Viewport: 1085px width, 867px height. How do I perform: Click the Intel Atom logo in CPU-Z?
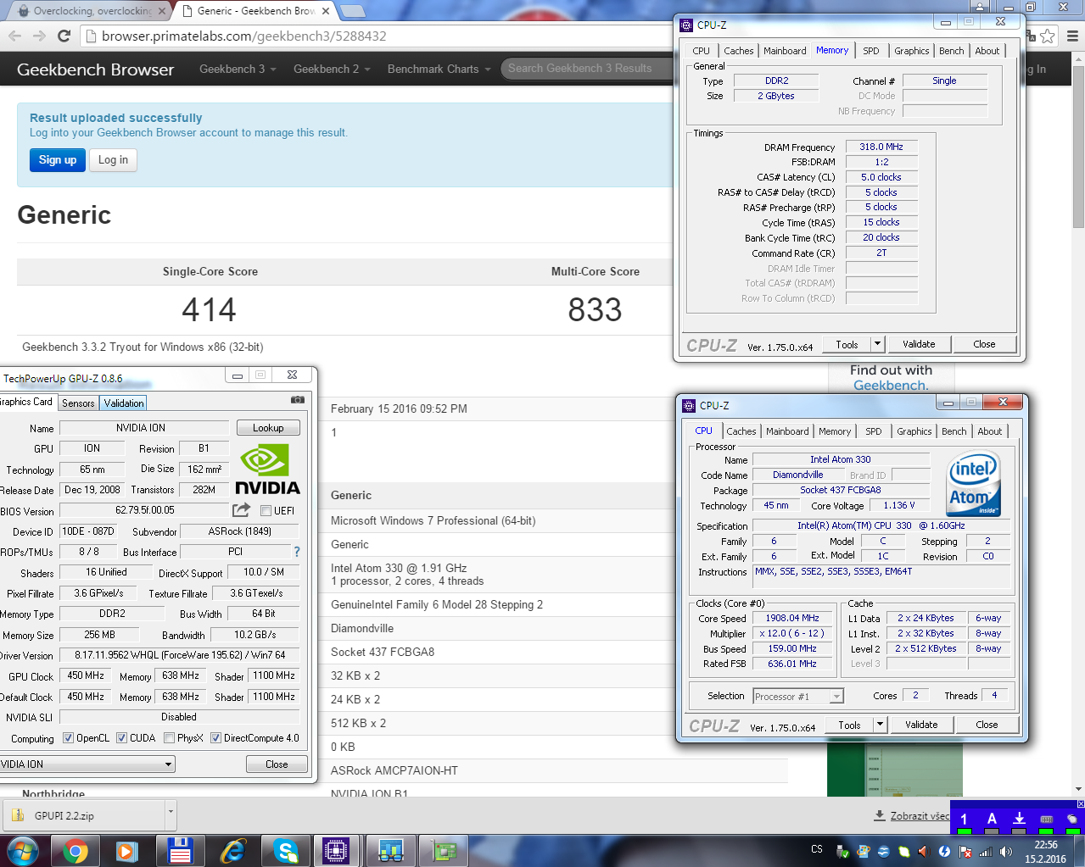coord(973,482)
